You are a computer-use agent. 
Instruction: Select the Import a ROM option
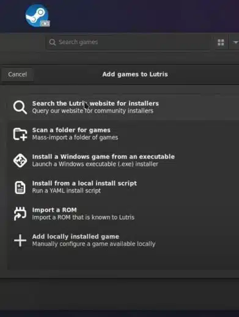coord(123,213)
